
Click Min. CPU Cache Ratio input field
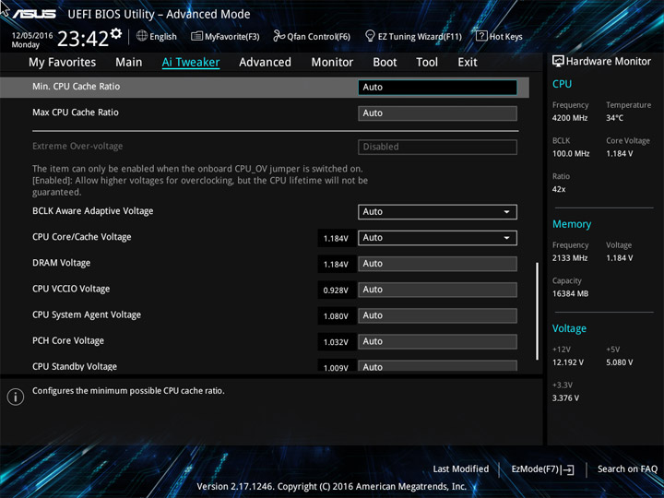(437, 88)
